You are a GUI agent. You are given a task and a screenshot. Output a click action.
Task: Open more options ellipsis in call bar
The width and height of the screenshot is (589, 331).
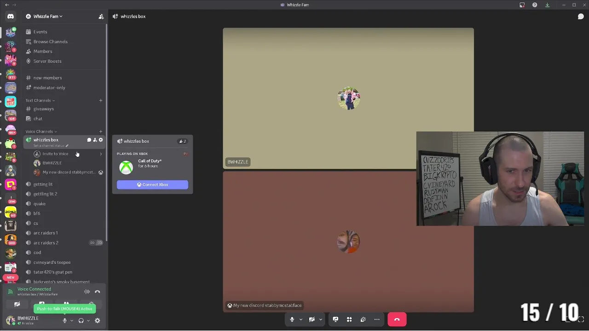pyautogui.click(x=377, y=320)
